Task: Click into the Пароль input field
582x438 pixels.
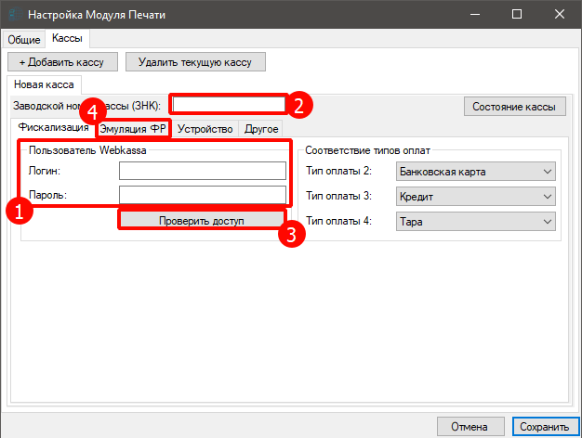Action: pyautogui.click(x=202, y=195)
